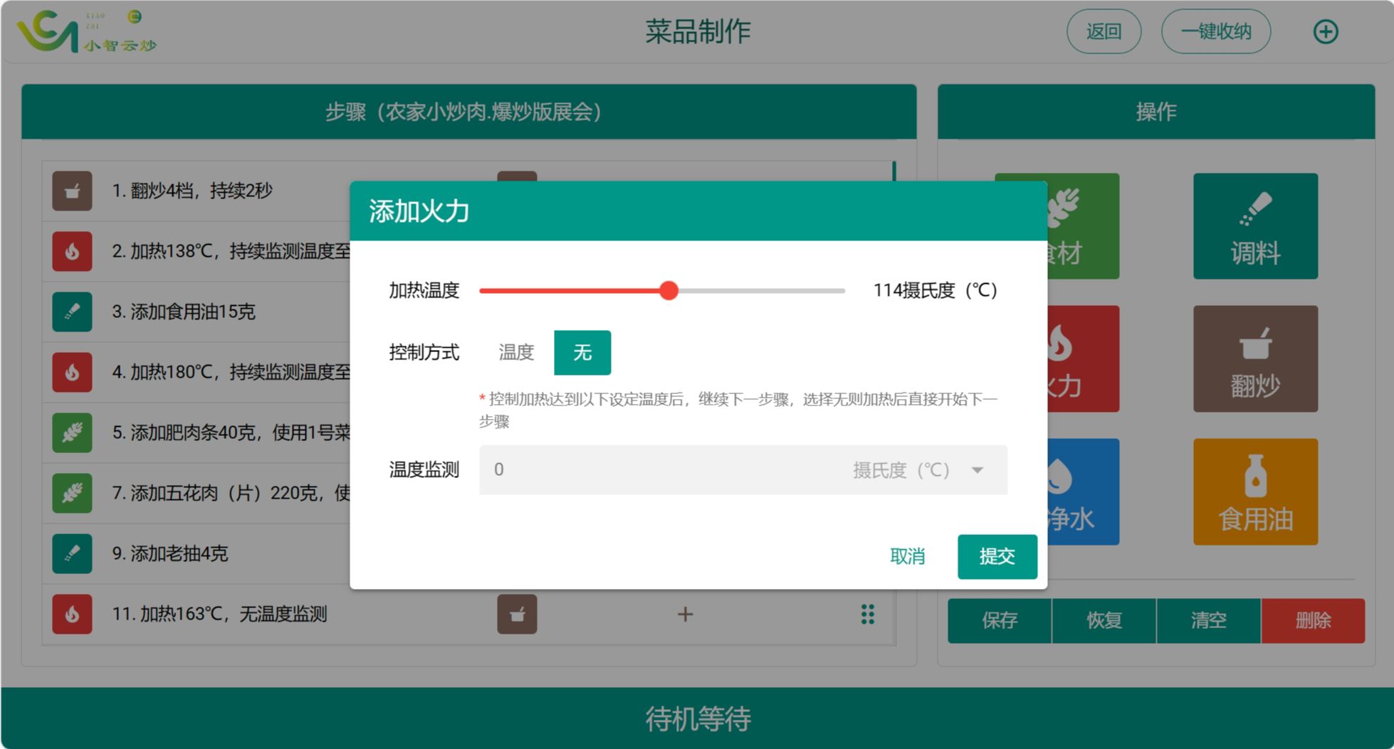The width and height of the screenshot is (1394, 749).
Task: Click the circled plus icon in header
Action: point(1325,31)
